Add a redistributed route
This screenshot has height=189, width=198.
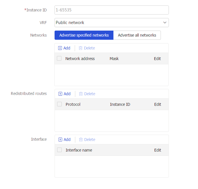point(64,94)
